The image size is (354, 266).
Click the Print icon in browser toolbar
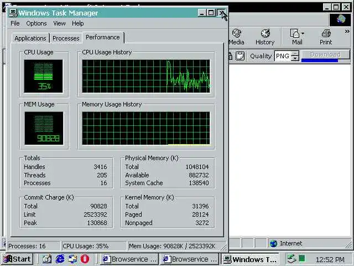coord(326,37)
